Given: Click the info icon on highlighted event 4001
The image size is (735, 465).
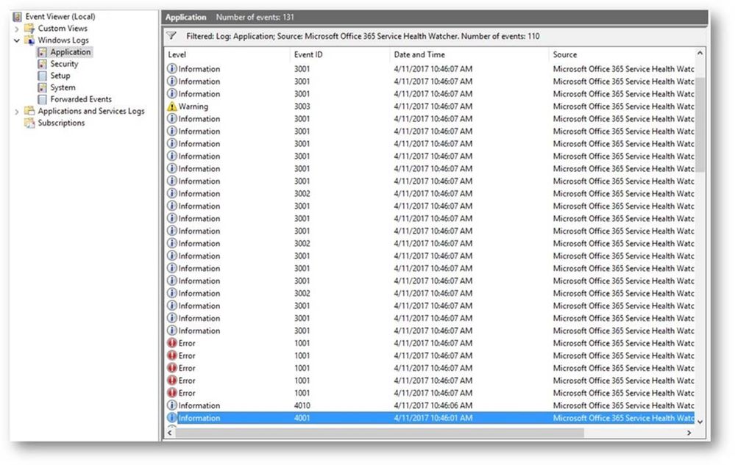Looking at the screenshot, I should 172,418.
